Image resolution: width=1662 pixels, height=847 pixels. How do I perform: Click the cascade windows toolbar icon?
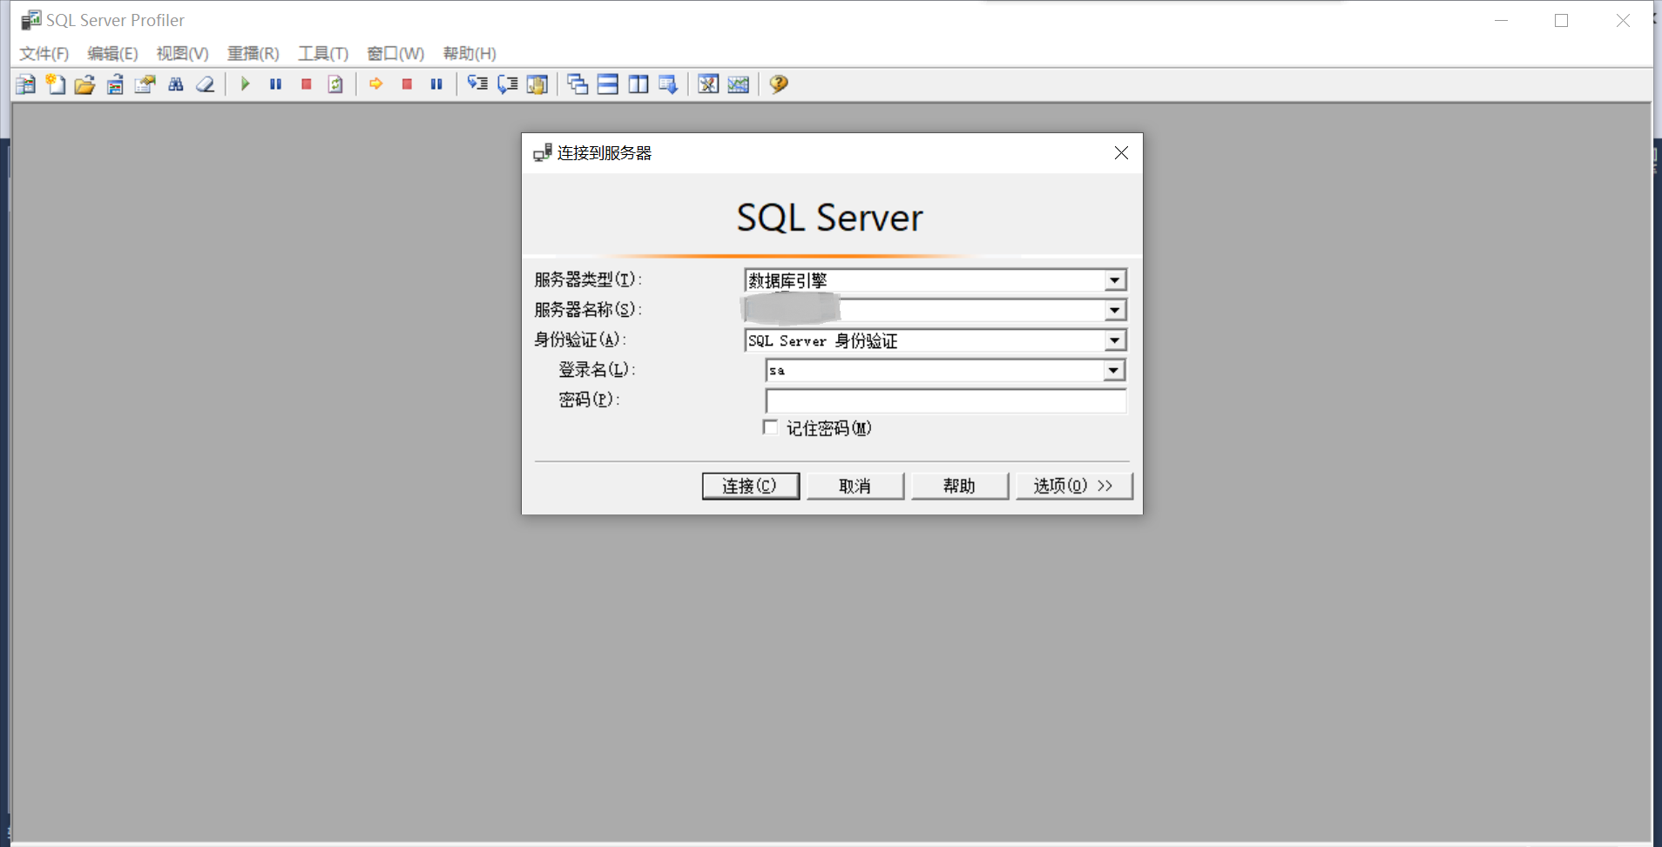pos(578,84)
